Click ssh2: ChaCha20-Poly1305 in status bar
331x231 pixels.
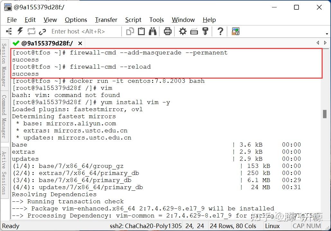pos(146,226)
